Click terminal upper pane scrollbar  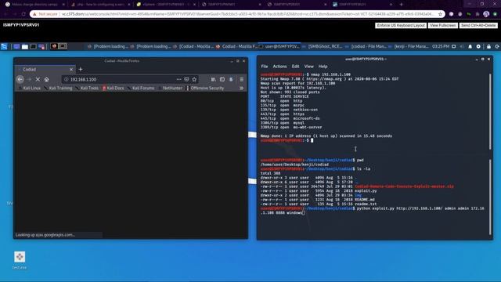tap(490, 111)
